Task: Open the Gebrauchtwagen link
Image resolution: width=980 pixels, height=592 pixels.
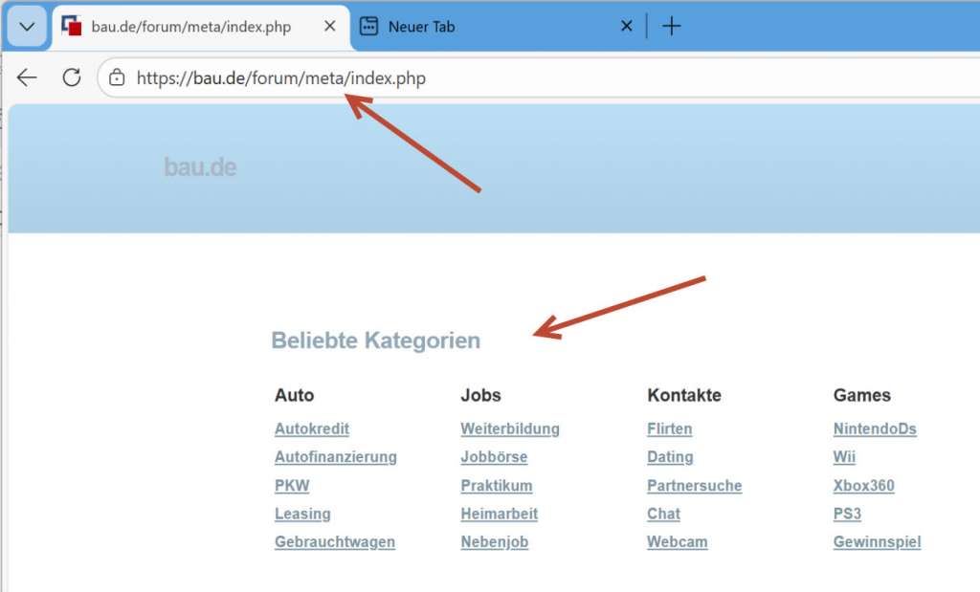Action: [335, 541]
